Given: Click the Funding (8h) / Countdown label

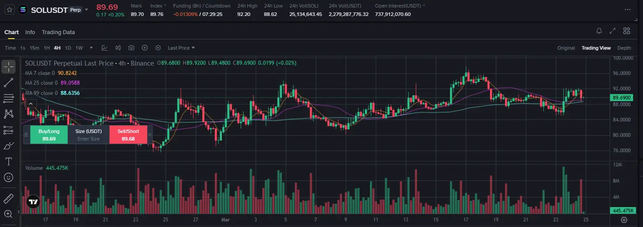Looking at the screenshot, I should (202, 6).
